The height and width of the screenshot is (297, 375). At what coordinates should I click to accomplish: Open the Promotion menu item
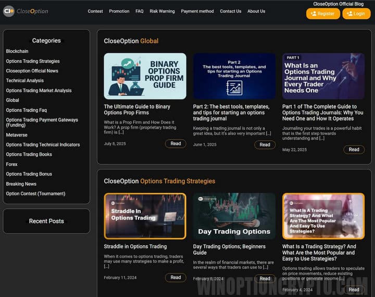point(119,11)
